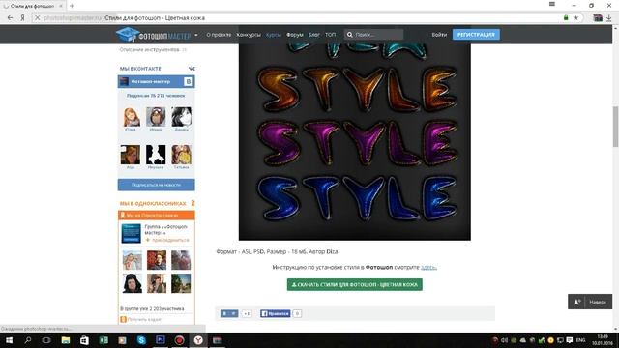
Task: Open the action center notification icon
Action: pos(570,340)
